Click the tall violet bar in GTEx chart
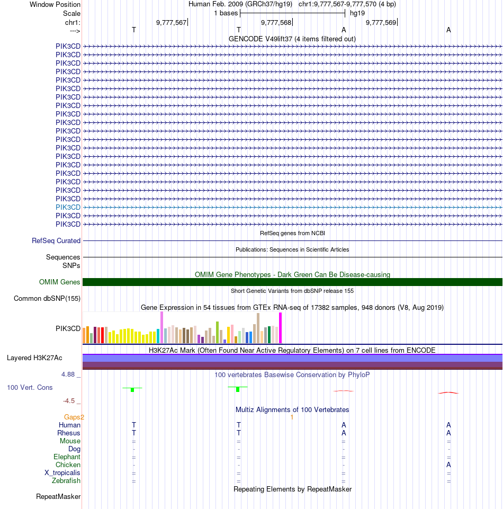Viewport: 503px width, 509px height. click(161, 327)
